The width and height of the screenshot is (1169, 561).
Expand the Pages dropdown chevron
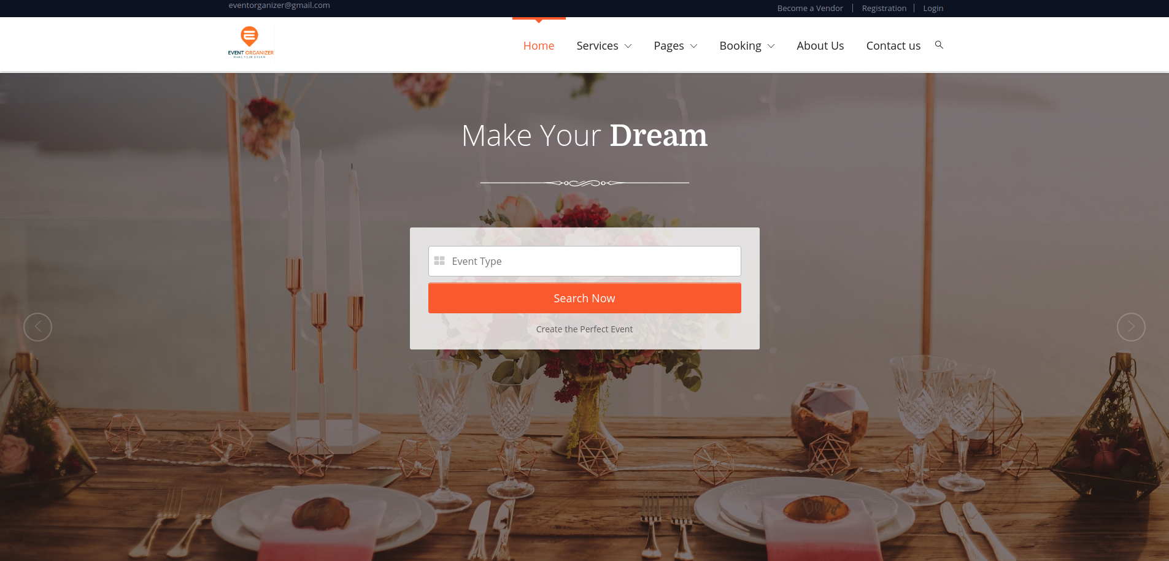pyautogui.click(x=693, y=46)
